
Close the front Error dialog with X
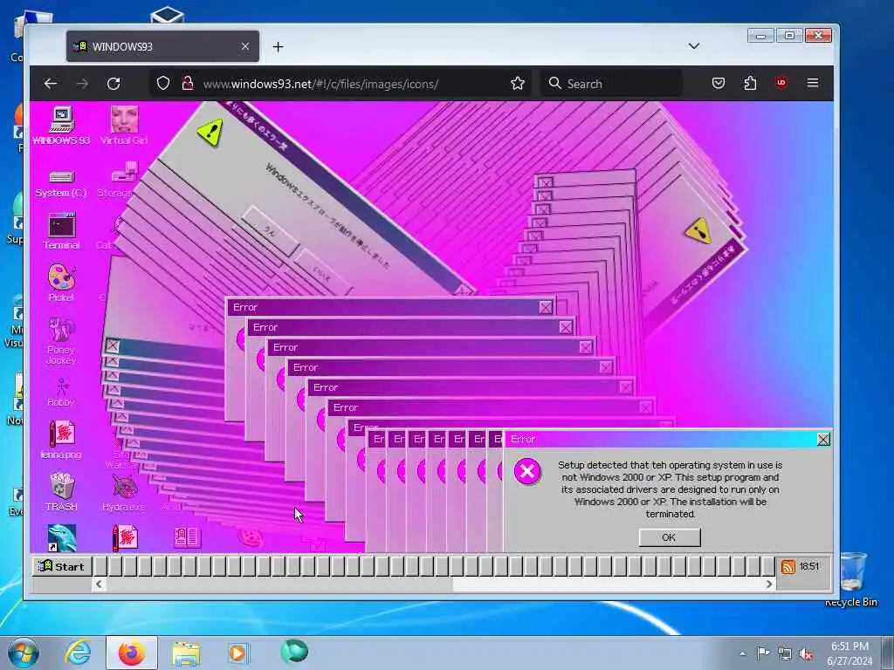[823, 440]
